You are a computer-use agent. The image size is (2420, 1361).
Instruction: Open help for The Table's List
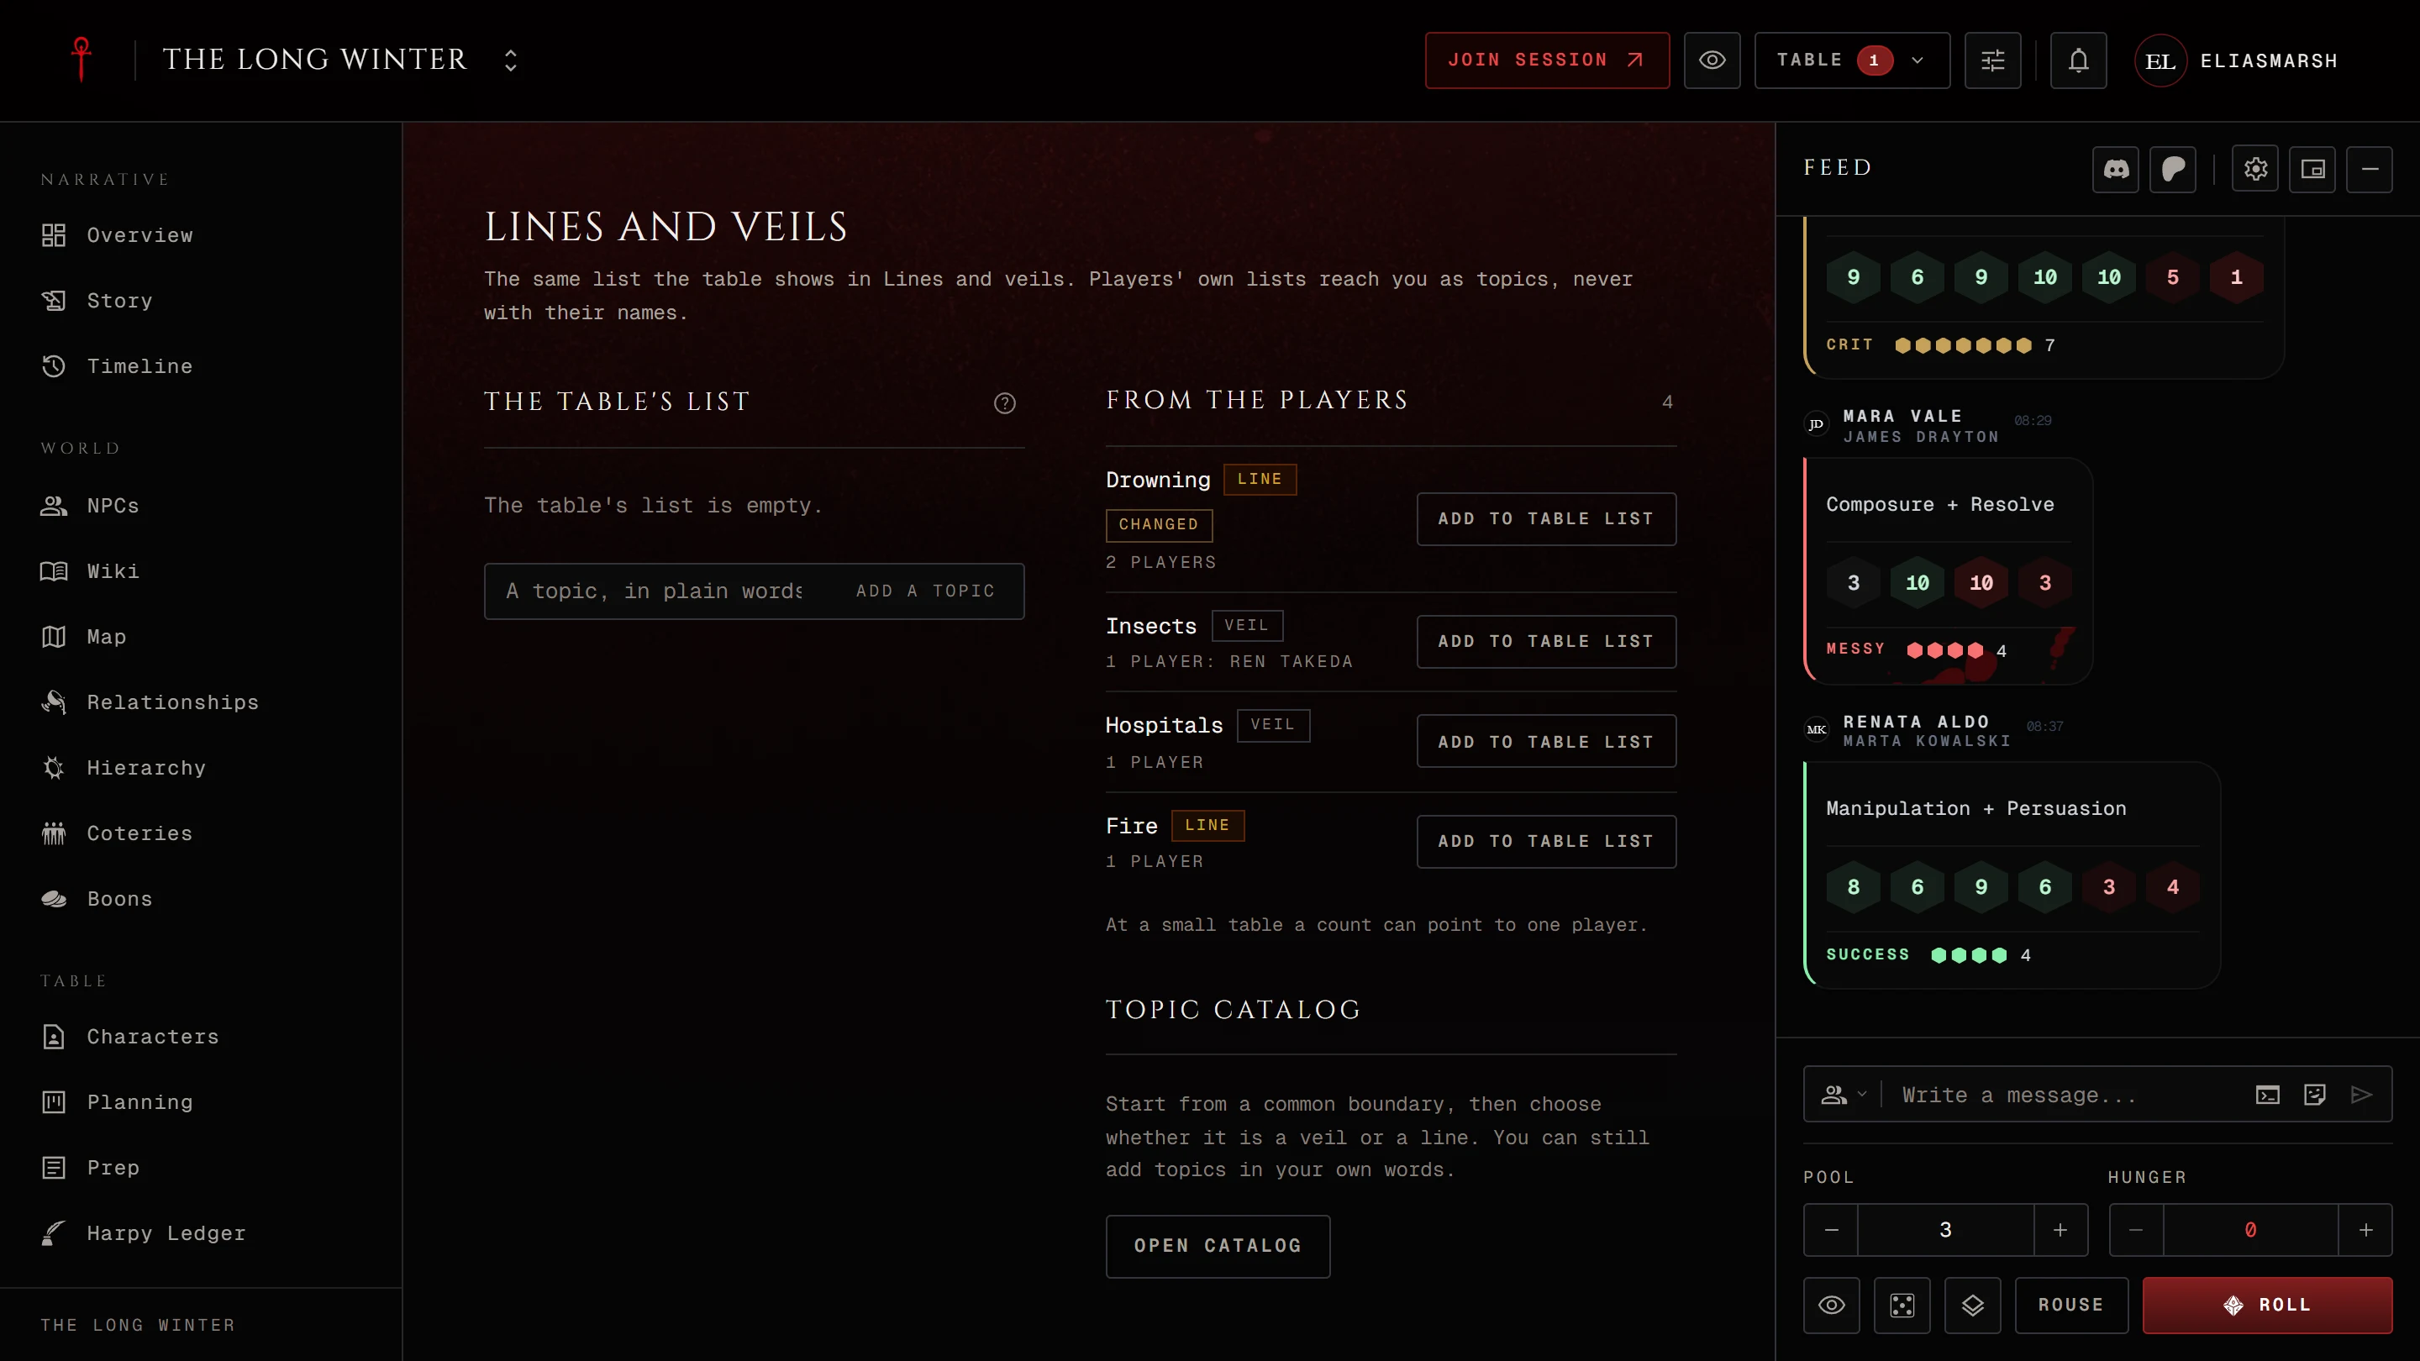(1004, 403)
